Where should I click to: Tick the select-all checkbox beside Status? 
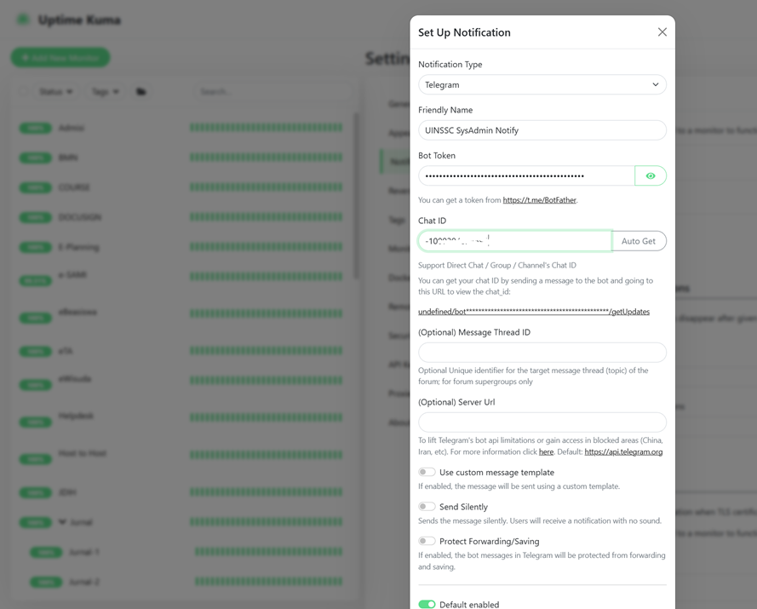coord(23,91)
